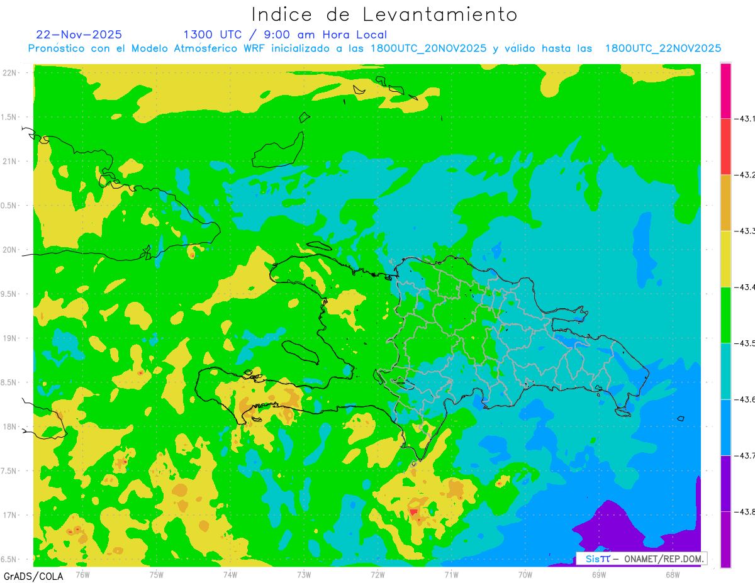Click the legend value '-43.5'
755x583 pixels.
745,343
